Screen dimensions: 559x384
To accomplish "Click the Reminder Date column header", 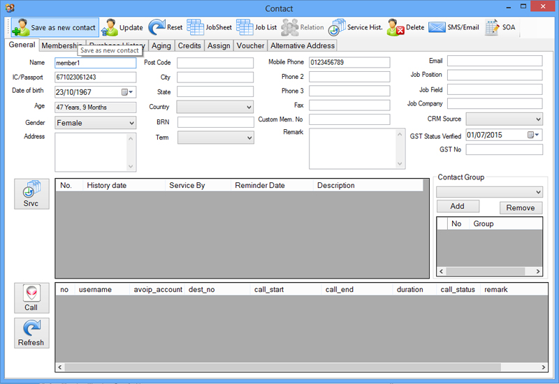I will click(x=272, y=185).
